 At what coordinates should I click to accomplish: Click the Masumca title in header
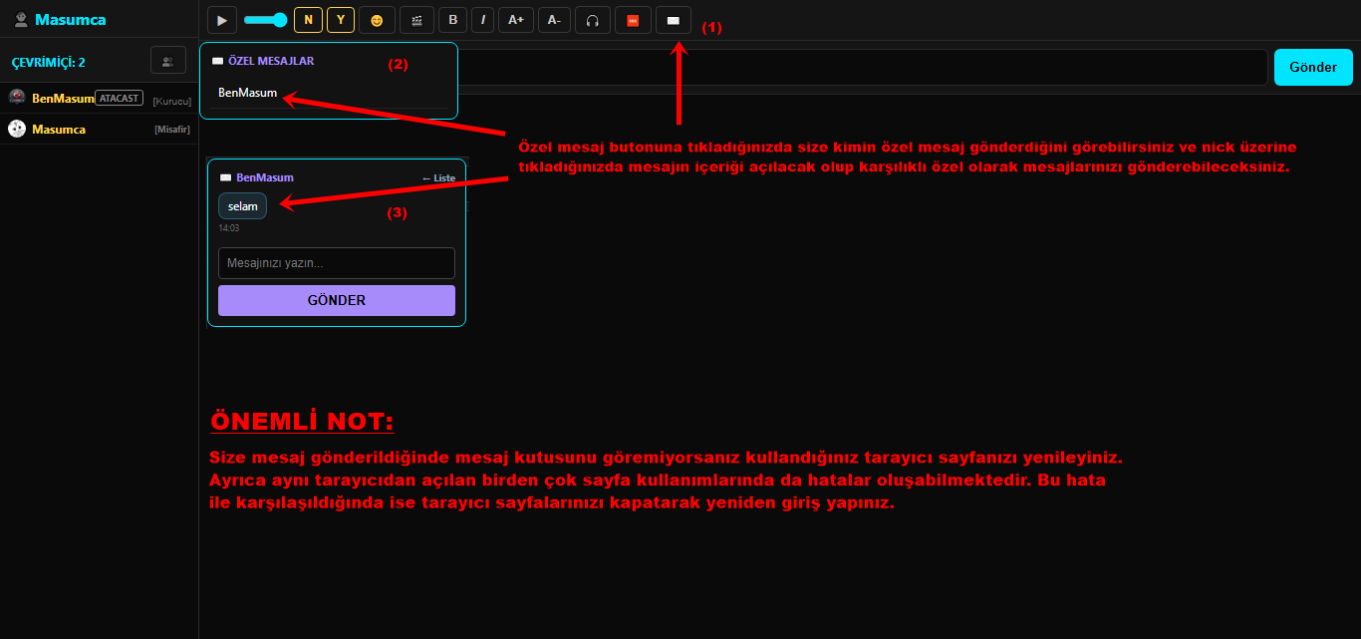(70, 19)
